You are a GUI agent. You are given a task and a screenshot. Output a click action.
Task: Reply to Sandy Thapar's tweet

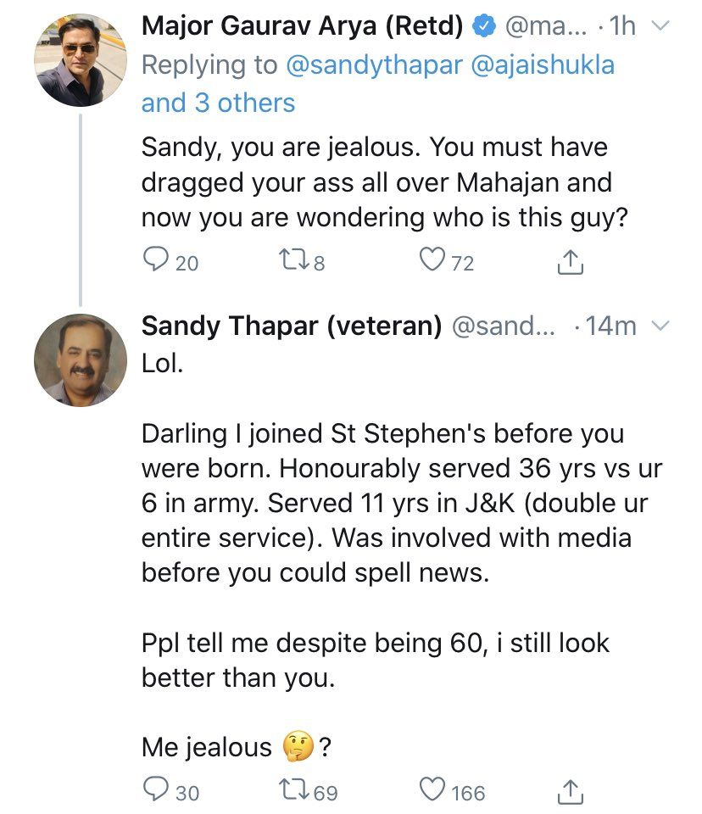pyautogui.click(x=155, y=791)
